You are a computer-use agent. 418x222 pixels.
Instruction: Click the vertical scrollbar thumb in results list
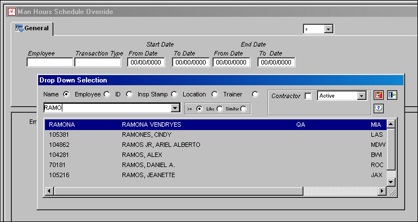391,149
